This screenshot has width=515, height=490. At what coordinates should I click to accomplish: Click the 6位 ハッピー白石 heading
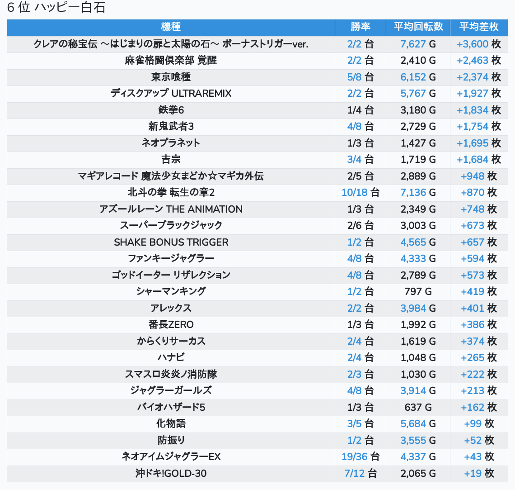[56, 8]
